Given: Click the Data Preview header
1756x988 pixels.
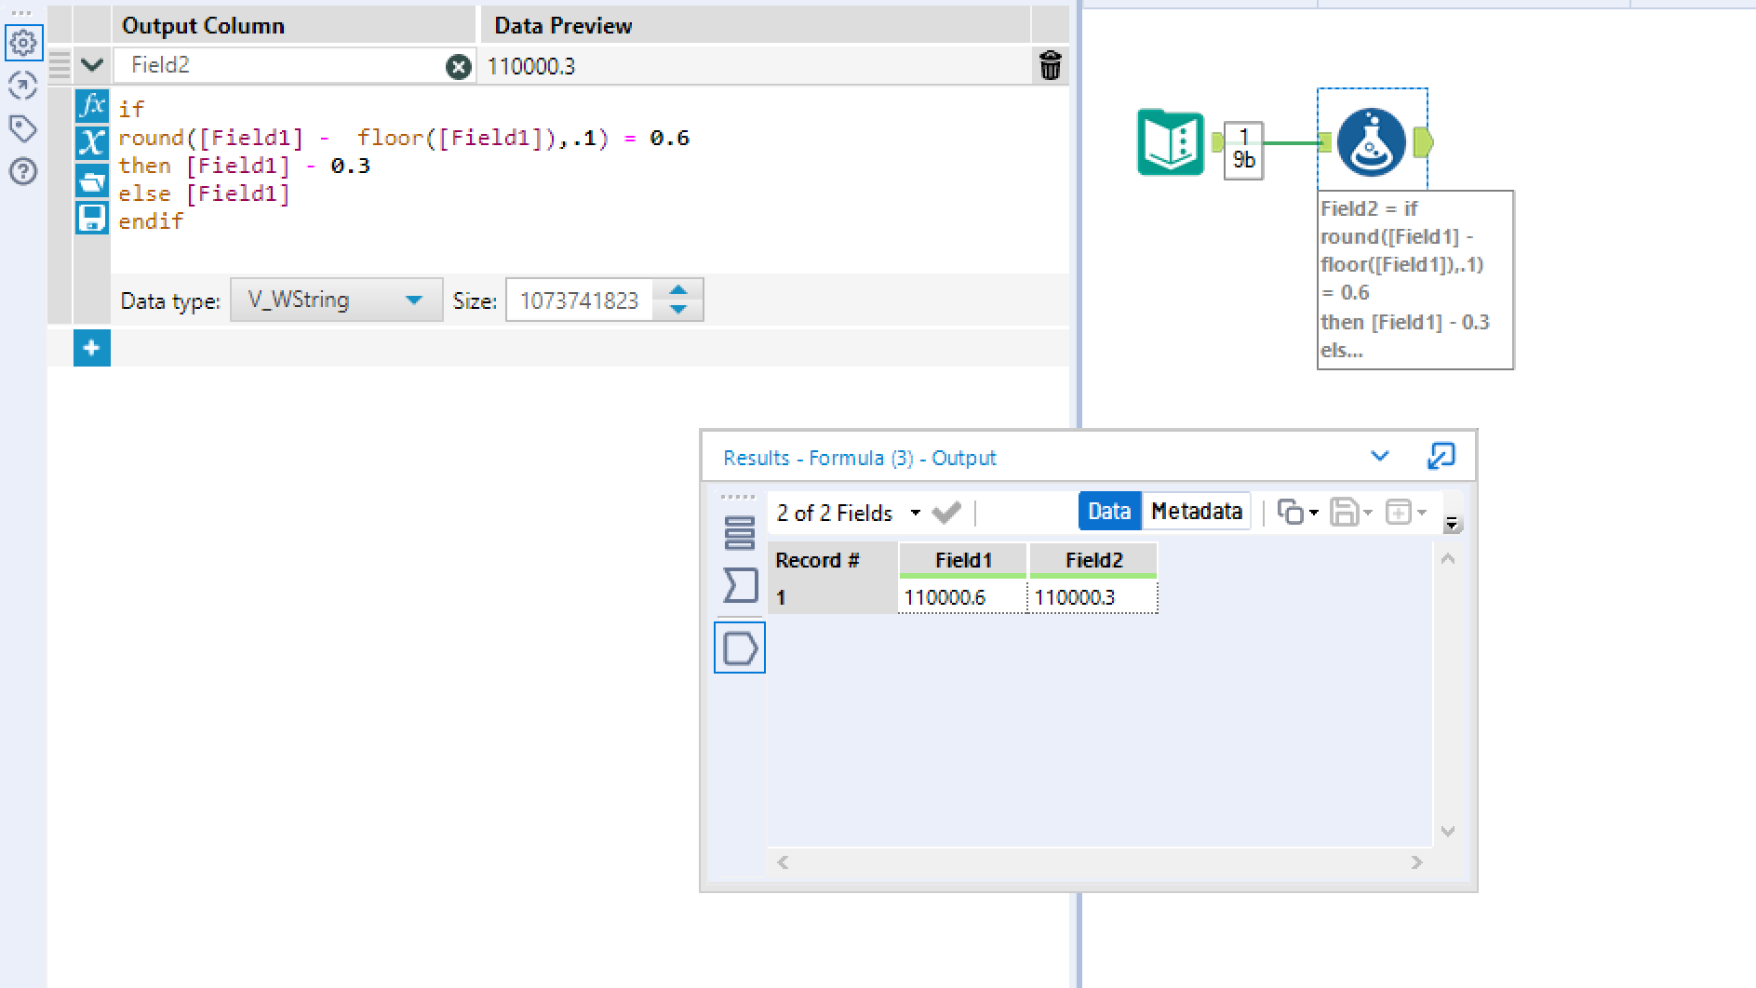Looking at the screenshot, I should click(563, 26).
